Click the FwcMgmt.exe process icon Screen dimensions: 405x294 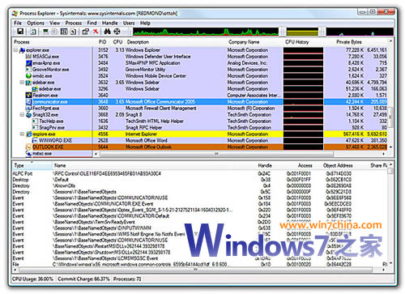tap(29, 109)
